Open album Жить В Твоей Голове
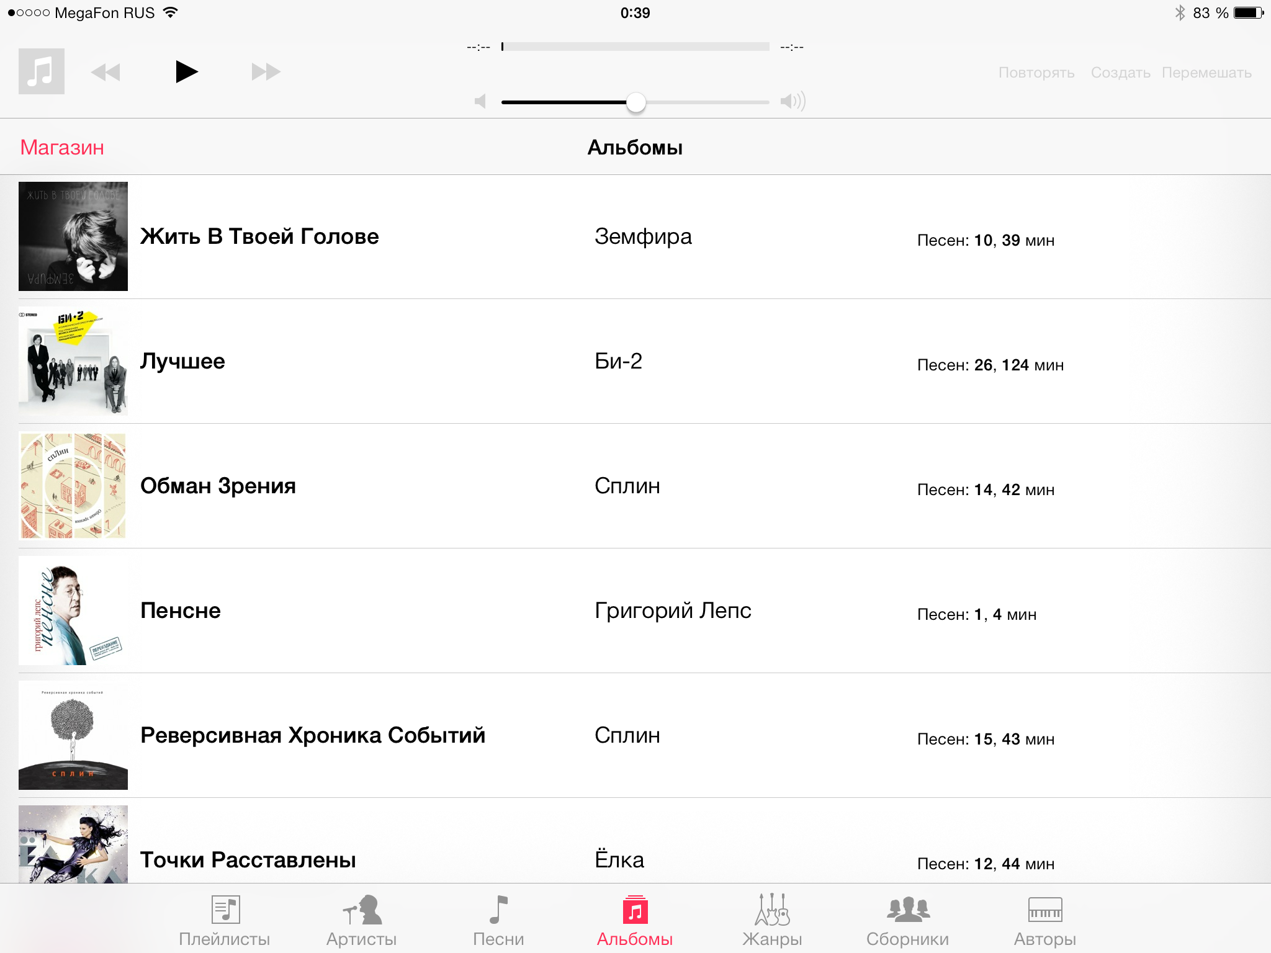Image resolution: width=1271 pixels, height=953 pixels. click(635, 236)
